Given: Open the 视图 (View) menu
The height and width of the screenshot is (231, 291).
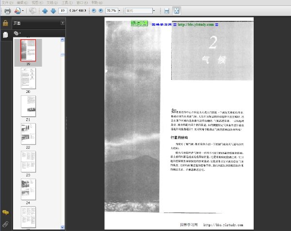Looking at the screenshot, I should click(x=37, y=2).
